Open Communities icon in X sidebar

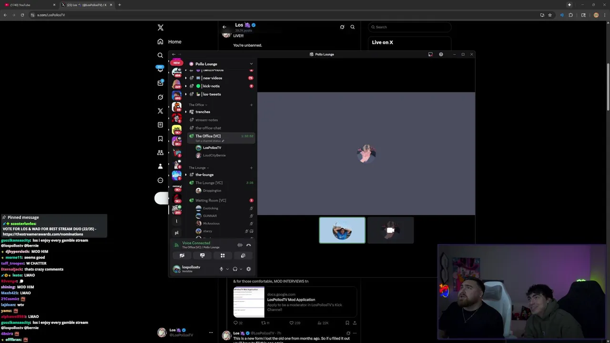160,152
